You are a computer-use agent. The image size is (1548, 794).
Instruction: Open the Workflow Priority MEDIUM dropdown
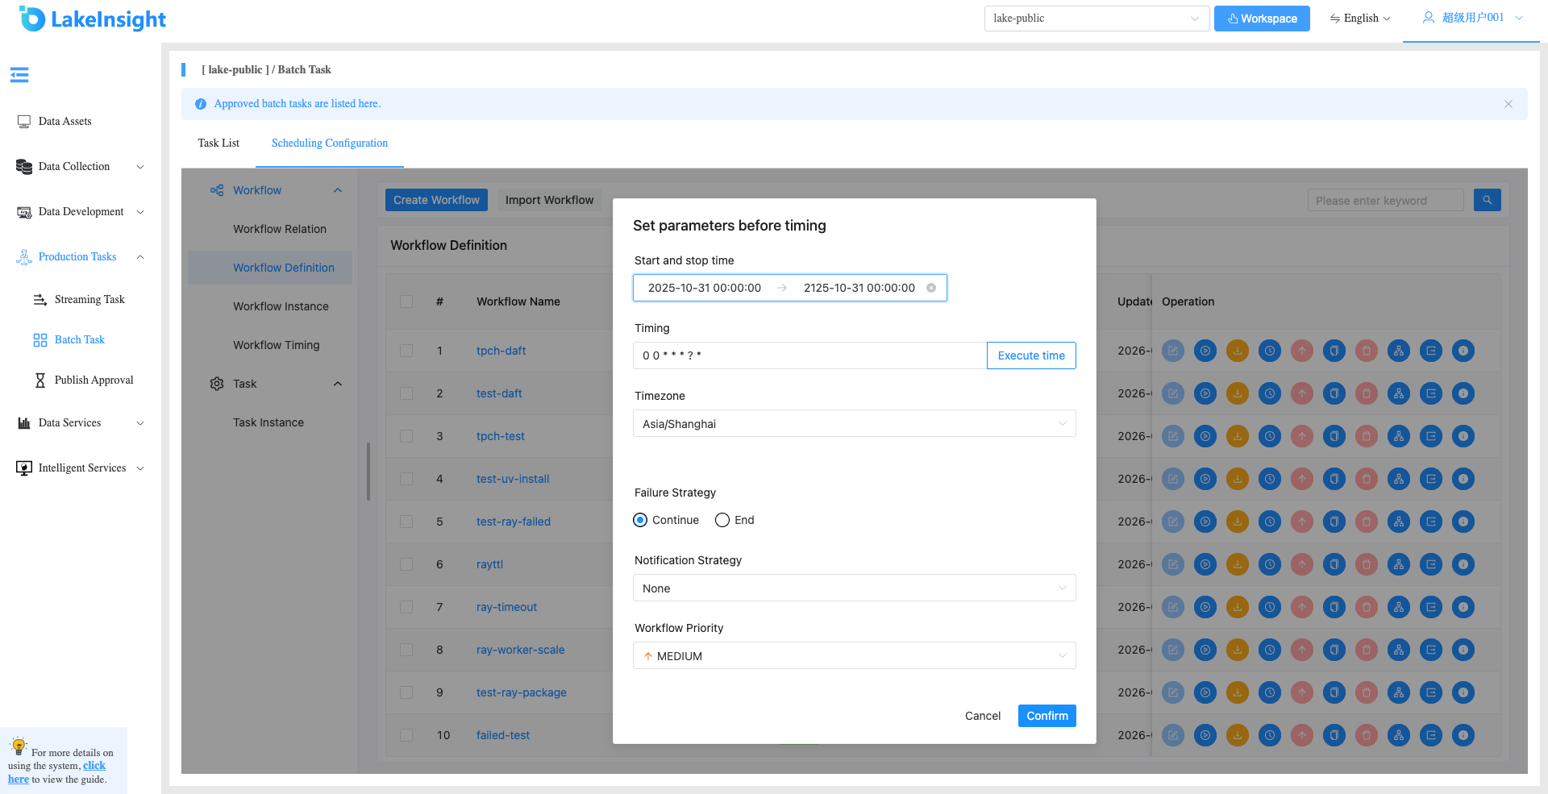tap(854, 655)
